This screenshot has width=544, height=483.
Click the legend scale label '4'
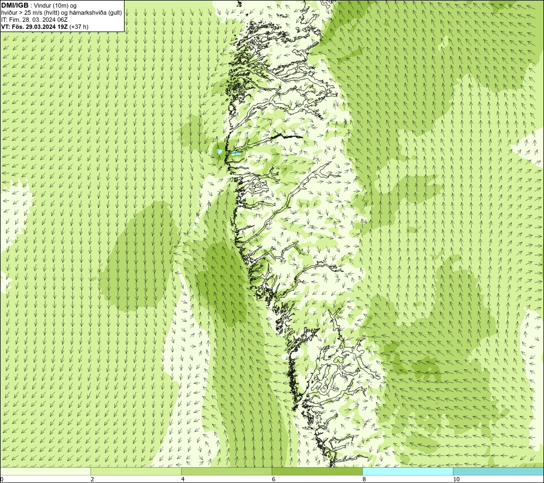coord(183,480)
